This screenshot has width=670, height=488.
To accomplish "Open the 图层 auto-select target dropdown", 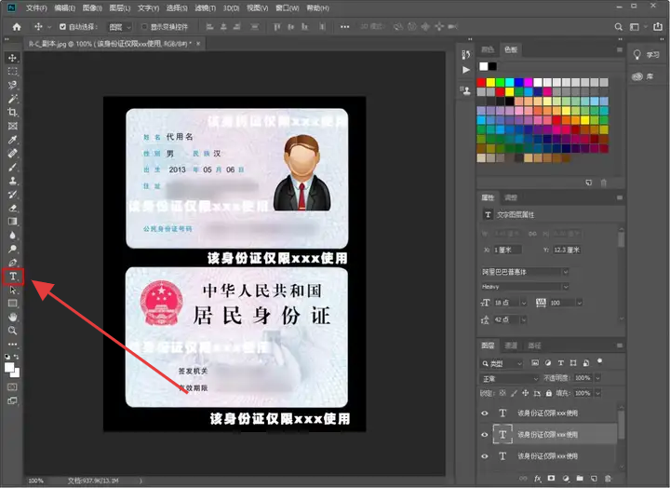I will pos(119,27).
